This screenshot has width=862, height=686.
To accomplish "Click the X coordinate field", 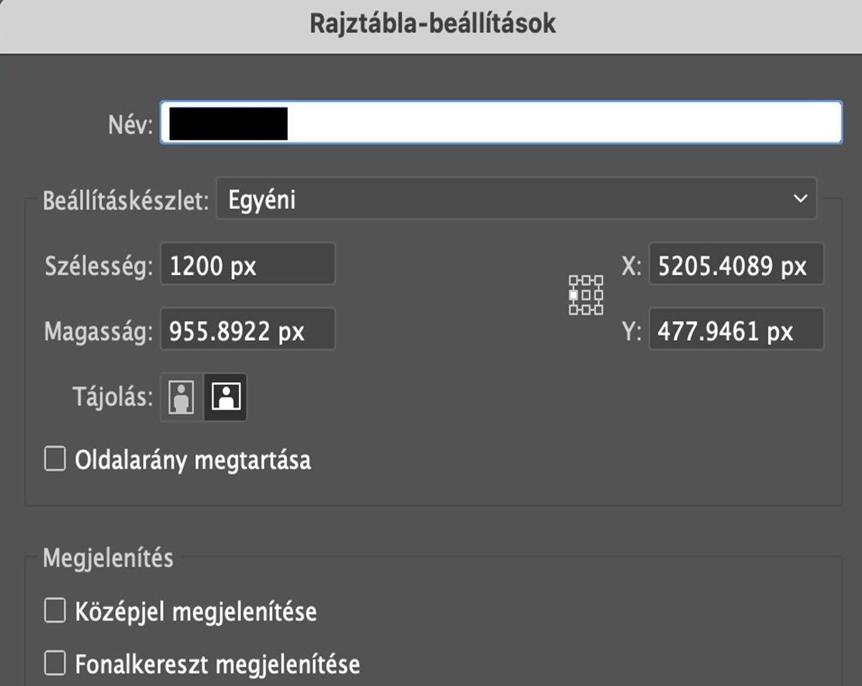I will 736,266.
